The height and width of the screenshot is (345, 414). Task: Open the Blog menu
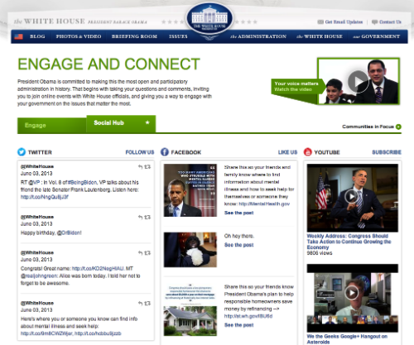point(37,36)
